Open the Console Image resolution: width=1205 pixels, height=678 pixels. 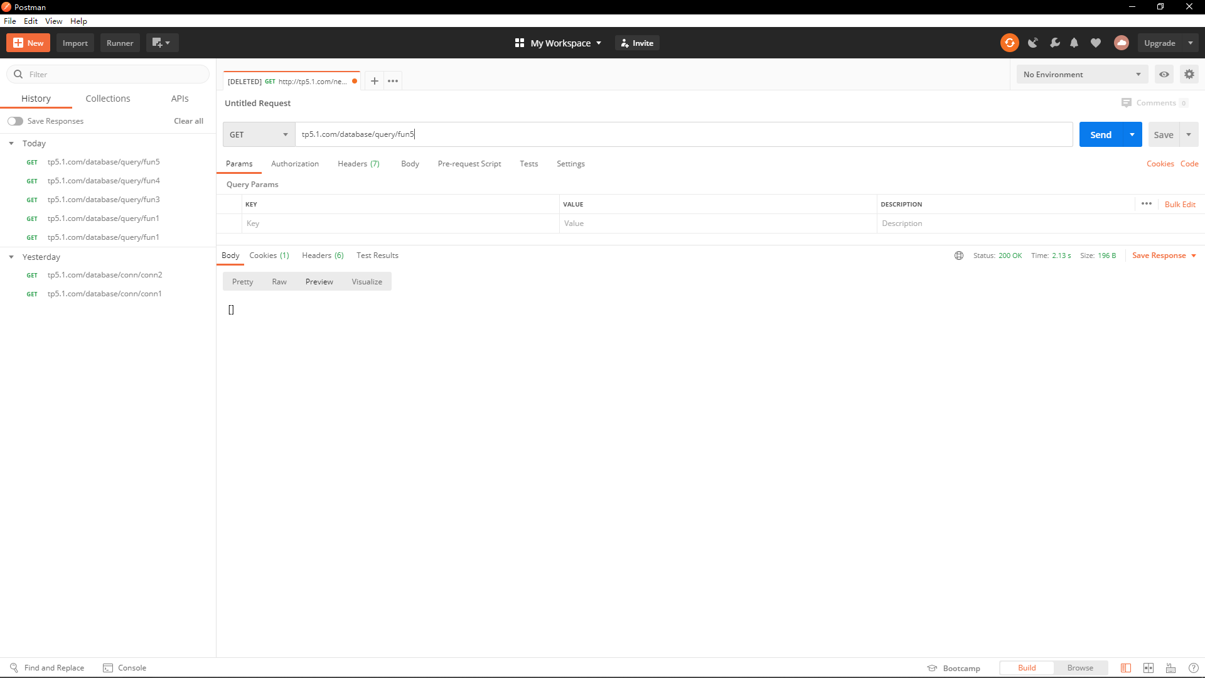pos(125,668)
